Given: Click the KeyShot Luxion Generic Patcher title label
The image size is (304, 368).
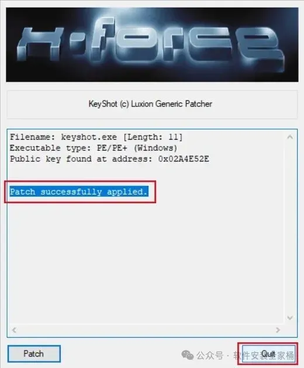Looking at the screenshot, I should point(150,104).
